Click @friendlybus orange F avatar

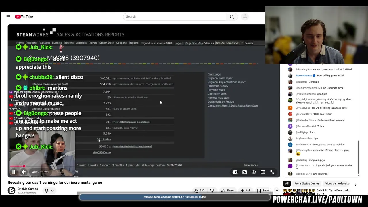point(290,108)
